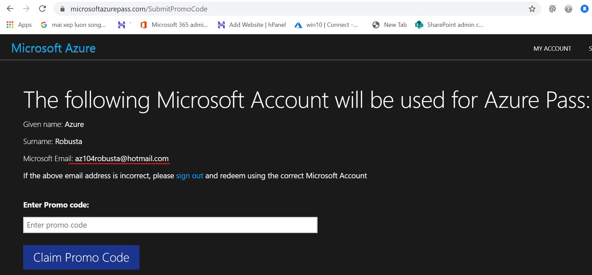This screenshot has width=592, height=275.
Task: Focus the Enter promo code field
Action: (170, 225)
